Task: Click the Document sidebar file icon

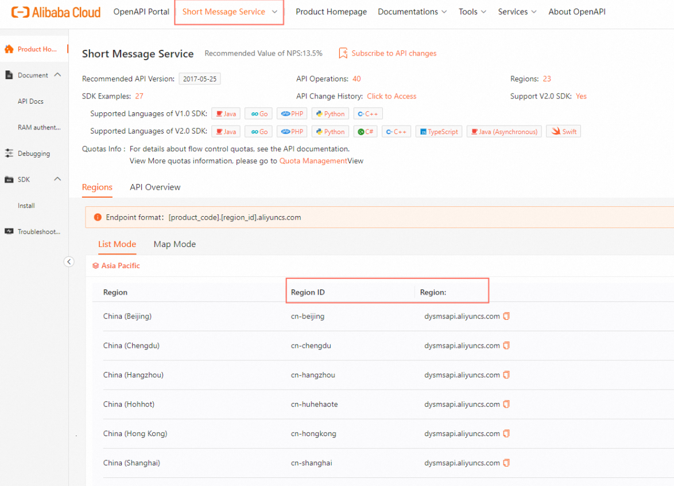Action: pyautogui.click(x=9, y=75)
